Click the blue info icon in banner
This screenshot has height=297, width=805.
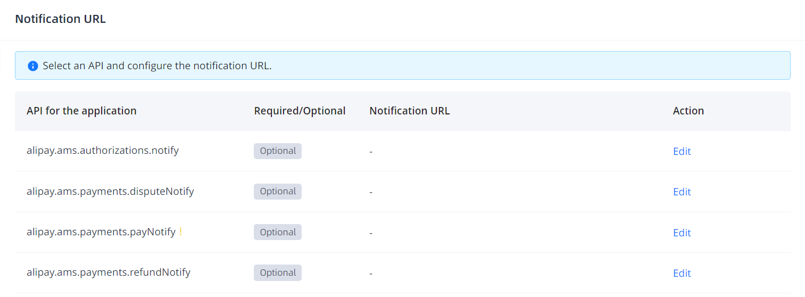coord(33,66)
